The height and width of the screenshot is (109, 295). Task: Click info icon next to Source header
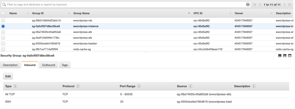coord(190,86)
